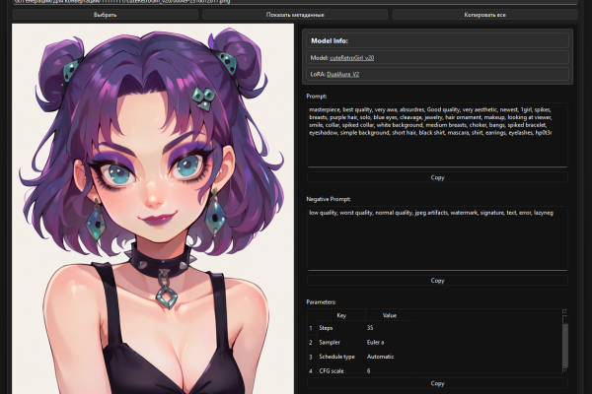
Task: Copy the negative prompt text
Action: (437, 280)
